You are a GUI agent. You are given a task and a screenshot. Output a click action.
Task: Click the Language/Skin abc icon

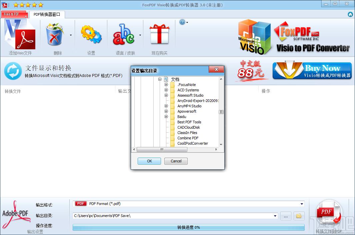point(124,34)
